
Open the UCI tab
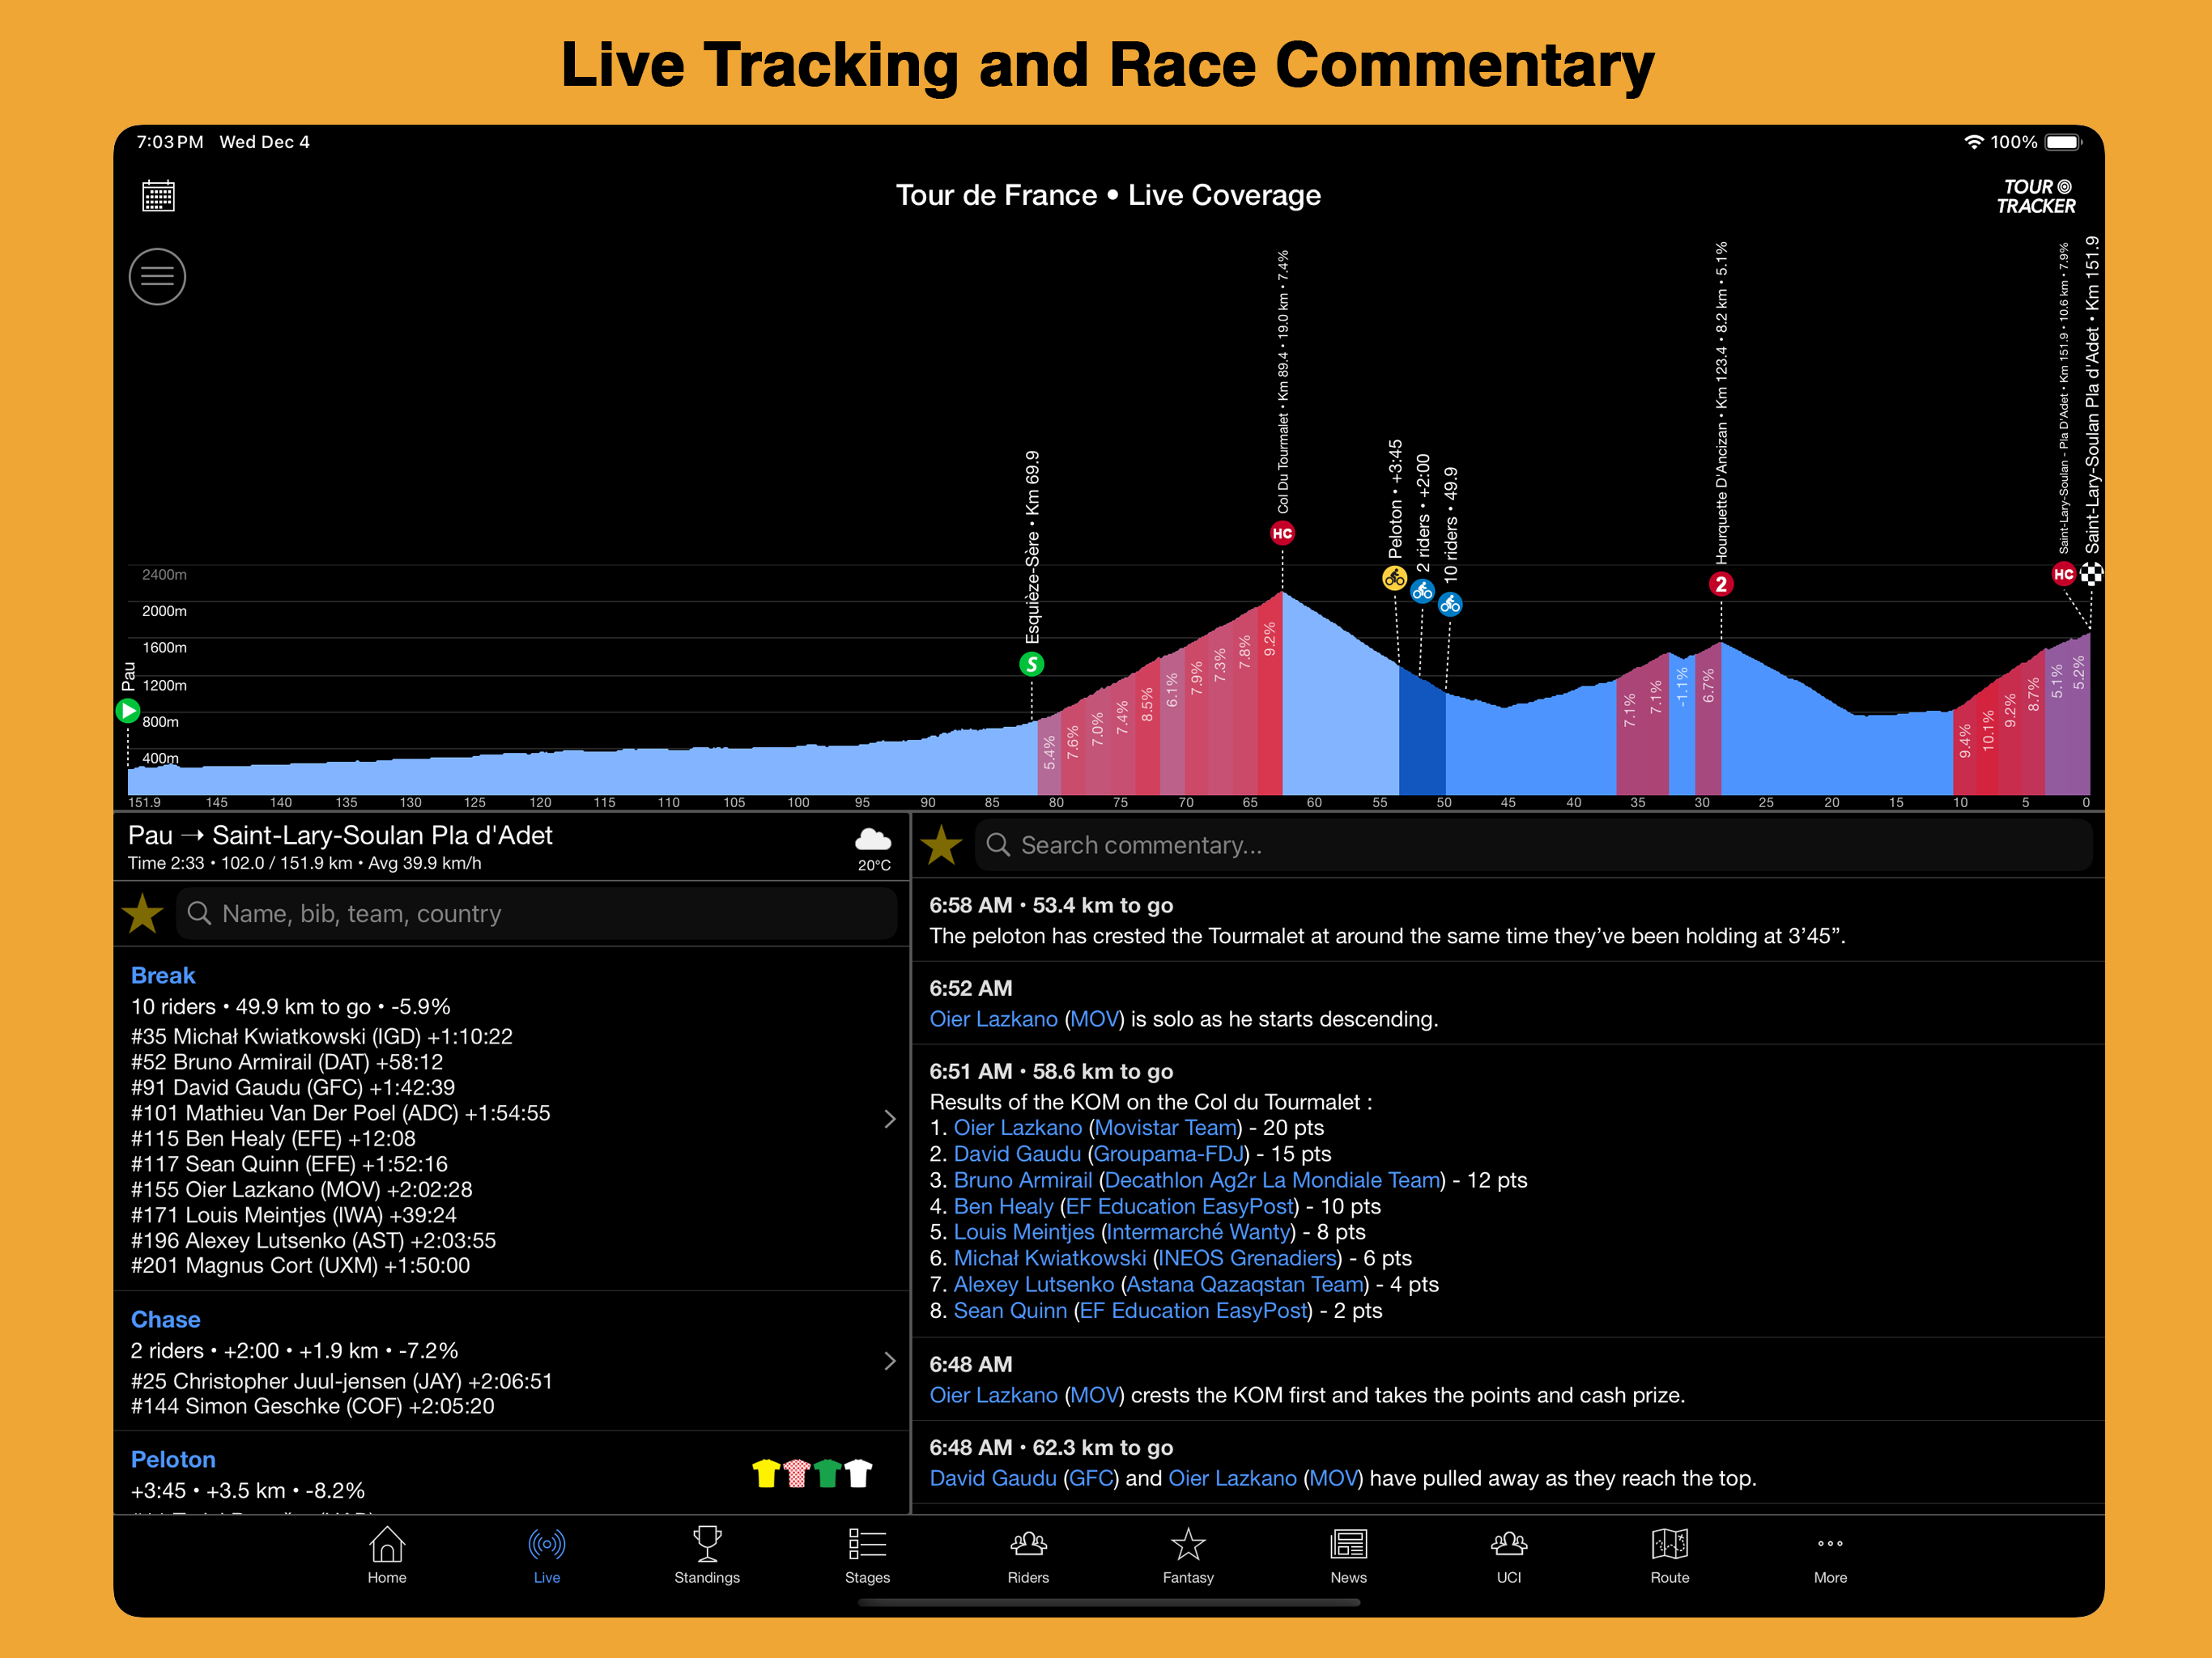[1509, 1556]
